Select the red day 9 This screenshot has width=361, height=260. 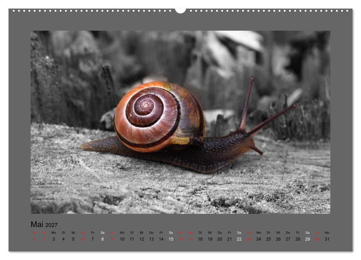point(112,239)
